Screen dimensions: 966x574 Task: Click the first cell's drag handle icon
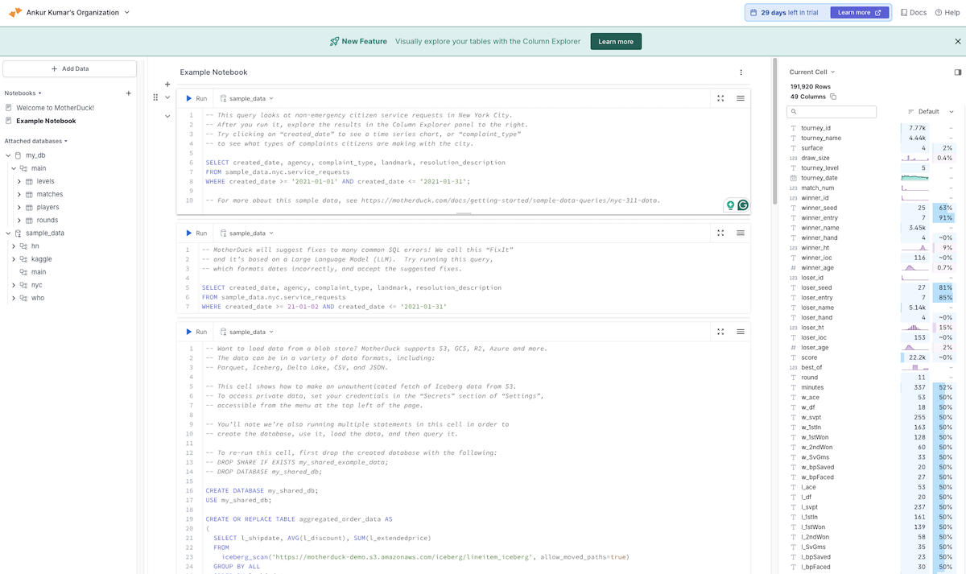coord(156,97)
